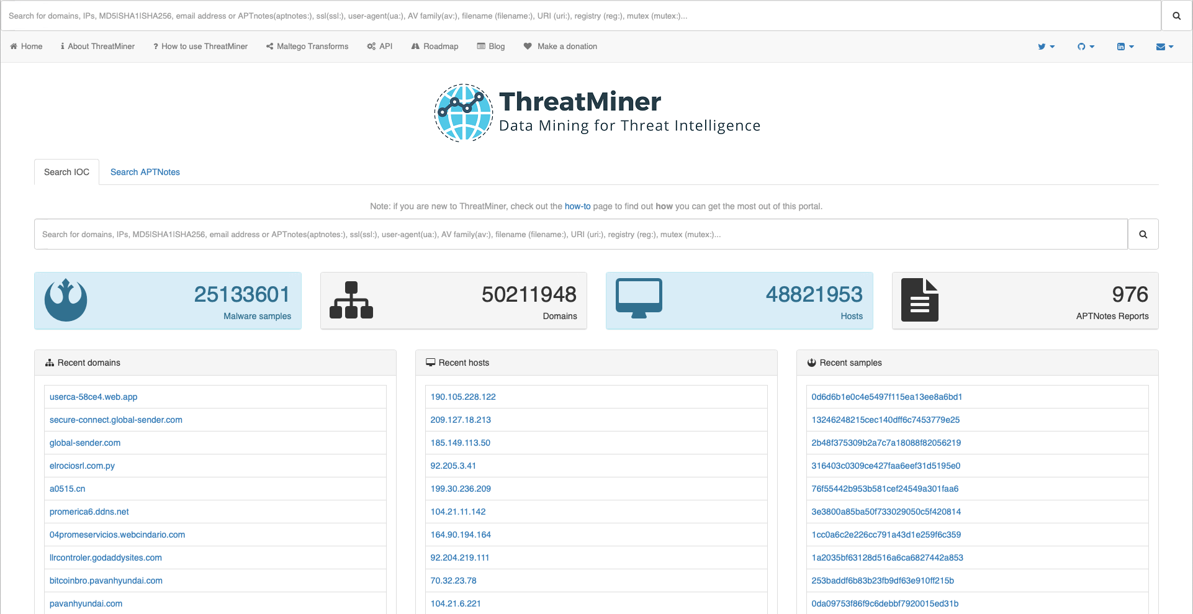Open domain 04promeservicios.webcindario.com
The image size is (1193, 614).
click(117, 535)
